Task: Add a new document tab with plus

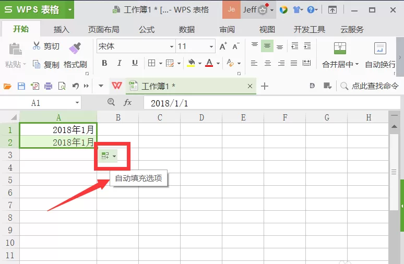Action: [x=265, y=86]
